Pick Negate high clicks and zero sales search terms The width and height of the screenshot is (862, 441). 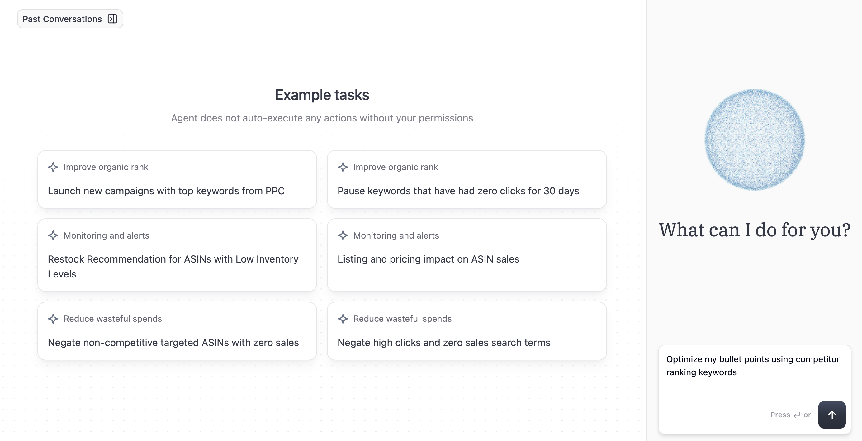(x=467, y=331)
